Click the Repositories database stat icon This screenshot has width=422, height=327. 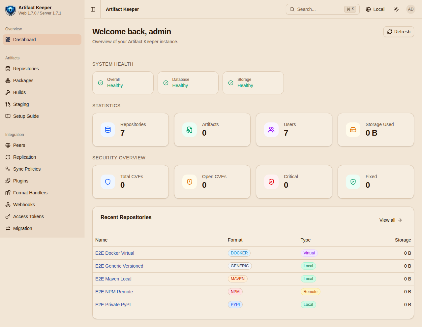coord(108,130)
